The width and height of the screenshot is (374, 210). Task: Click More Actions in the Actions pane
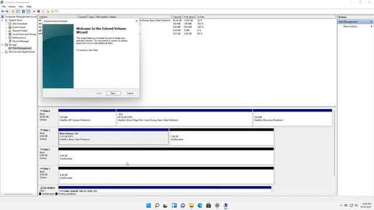point(350,26)
